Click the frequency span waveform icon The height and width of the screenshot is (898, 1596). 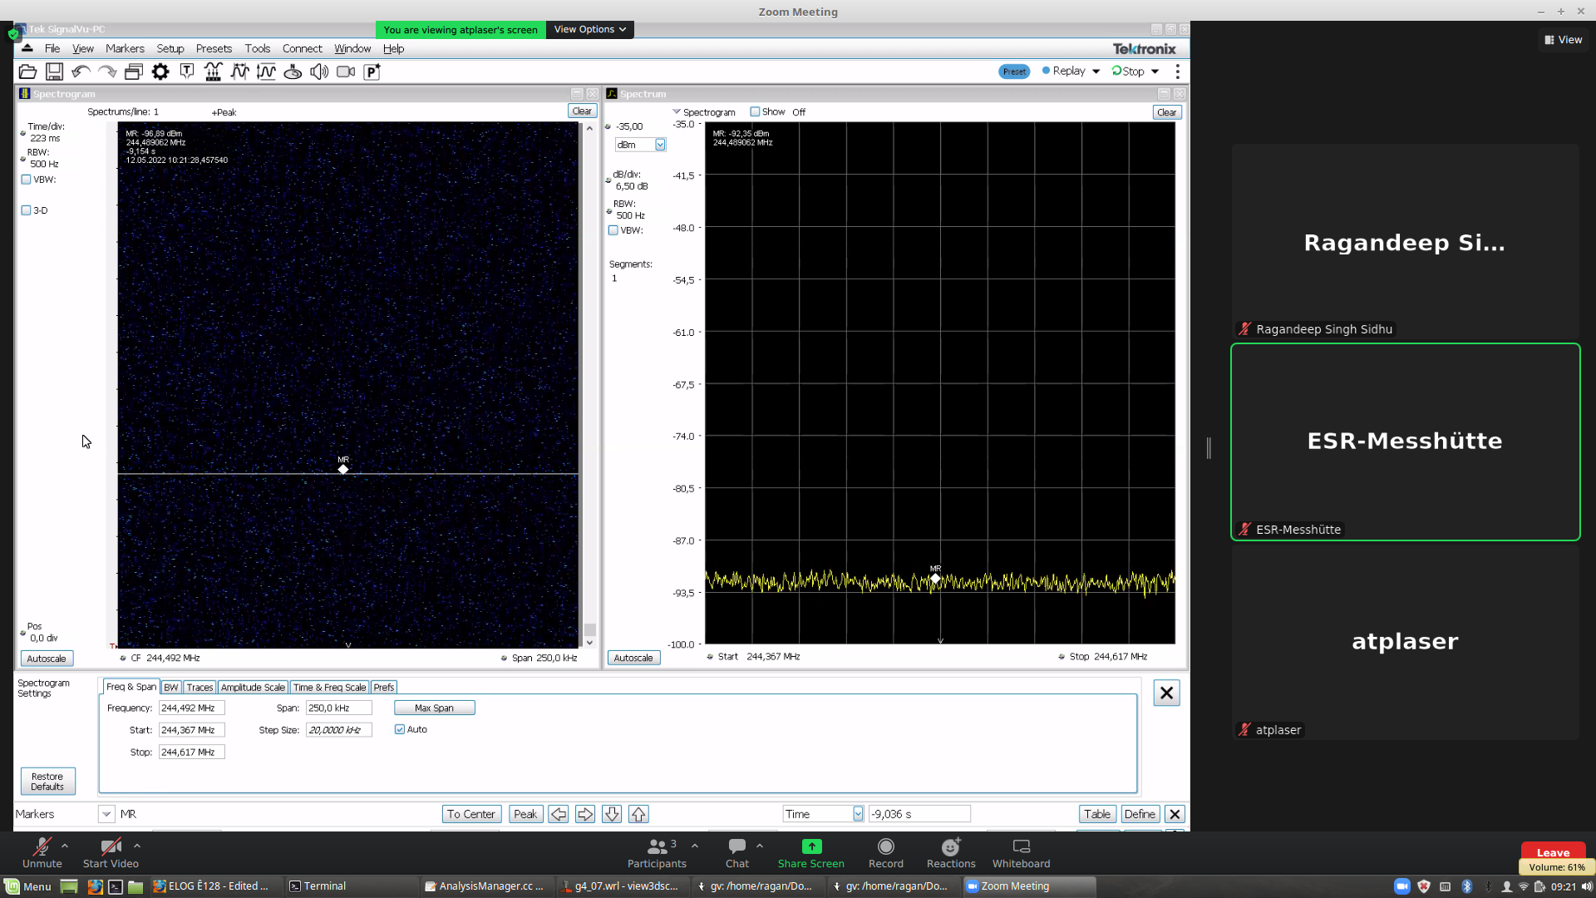[x=240, y=72]
